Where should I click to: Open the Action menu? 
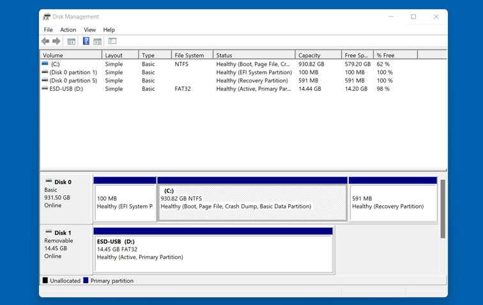pos(68,29)
